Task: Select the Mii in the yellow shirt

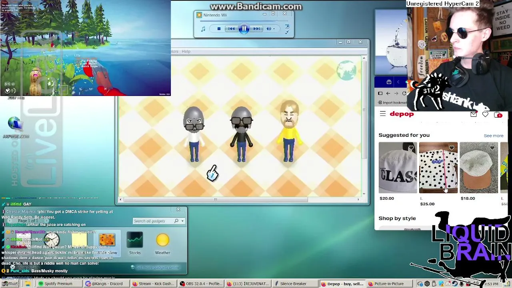Action: [289, 132]
